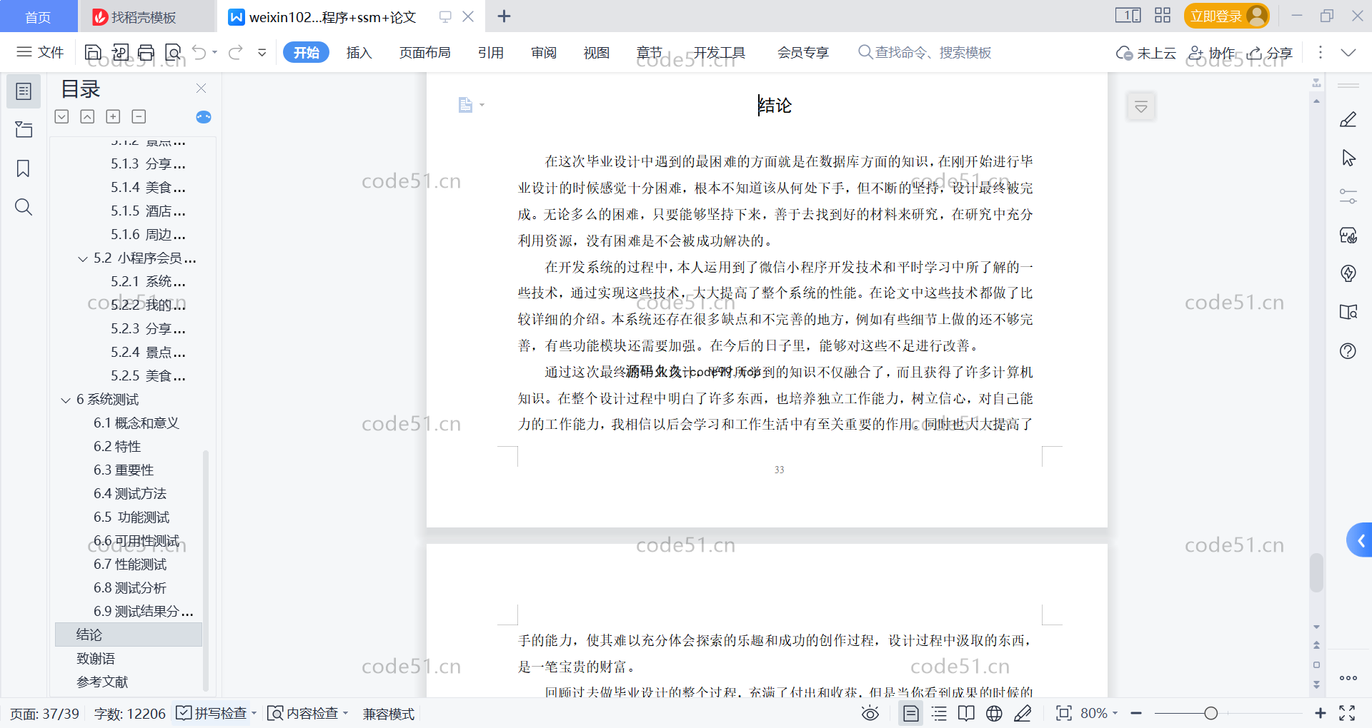Click collapse-all icon in TOC panel

pos(87,116)
